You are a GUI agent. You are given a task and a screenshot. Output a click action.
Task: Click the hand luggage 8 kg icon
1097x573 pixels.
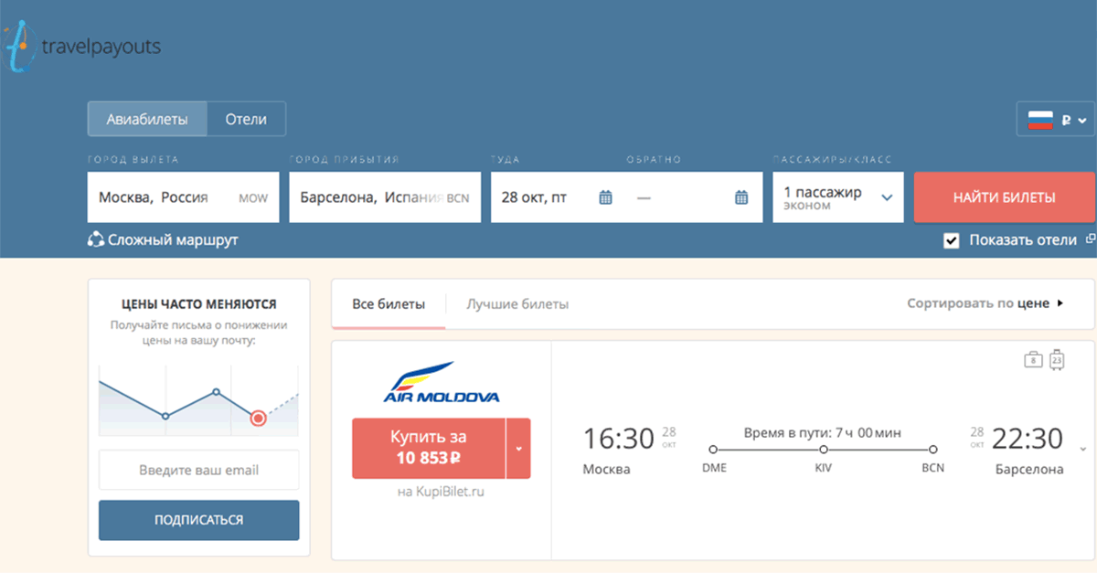1032,359
